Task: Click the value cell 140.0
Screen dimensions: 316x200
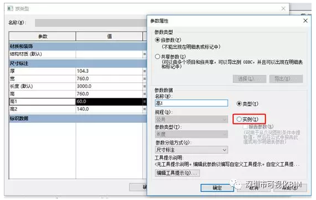Action: (109, 109)
